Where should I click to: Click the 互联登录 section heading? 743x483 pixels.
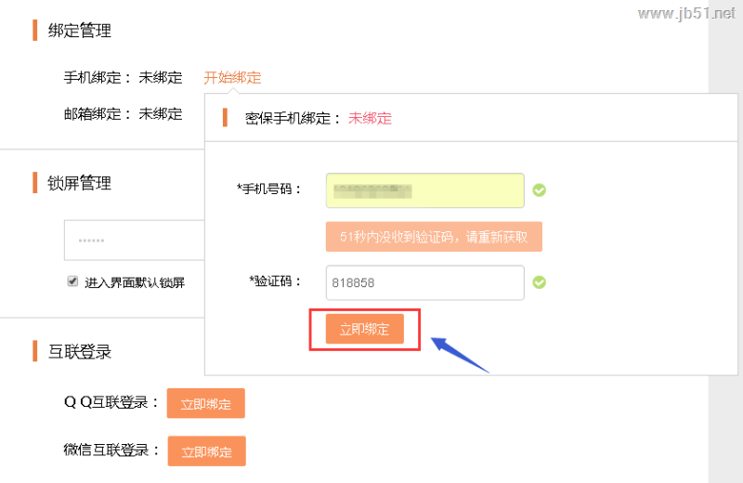click(x=80, y=351)
